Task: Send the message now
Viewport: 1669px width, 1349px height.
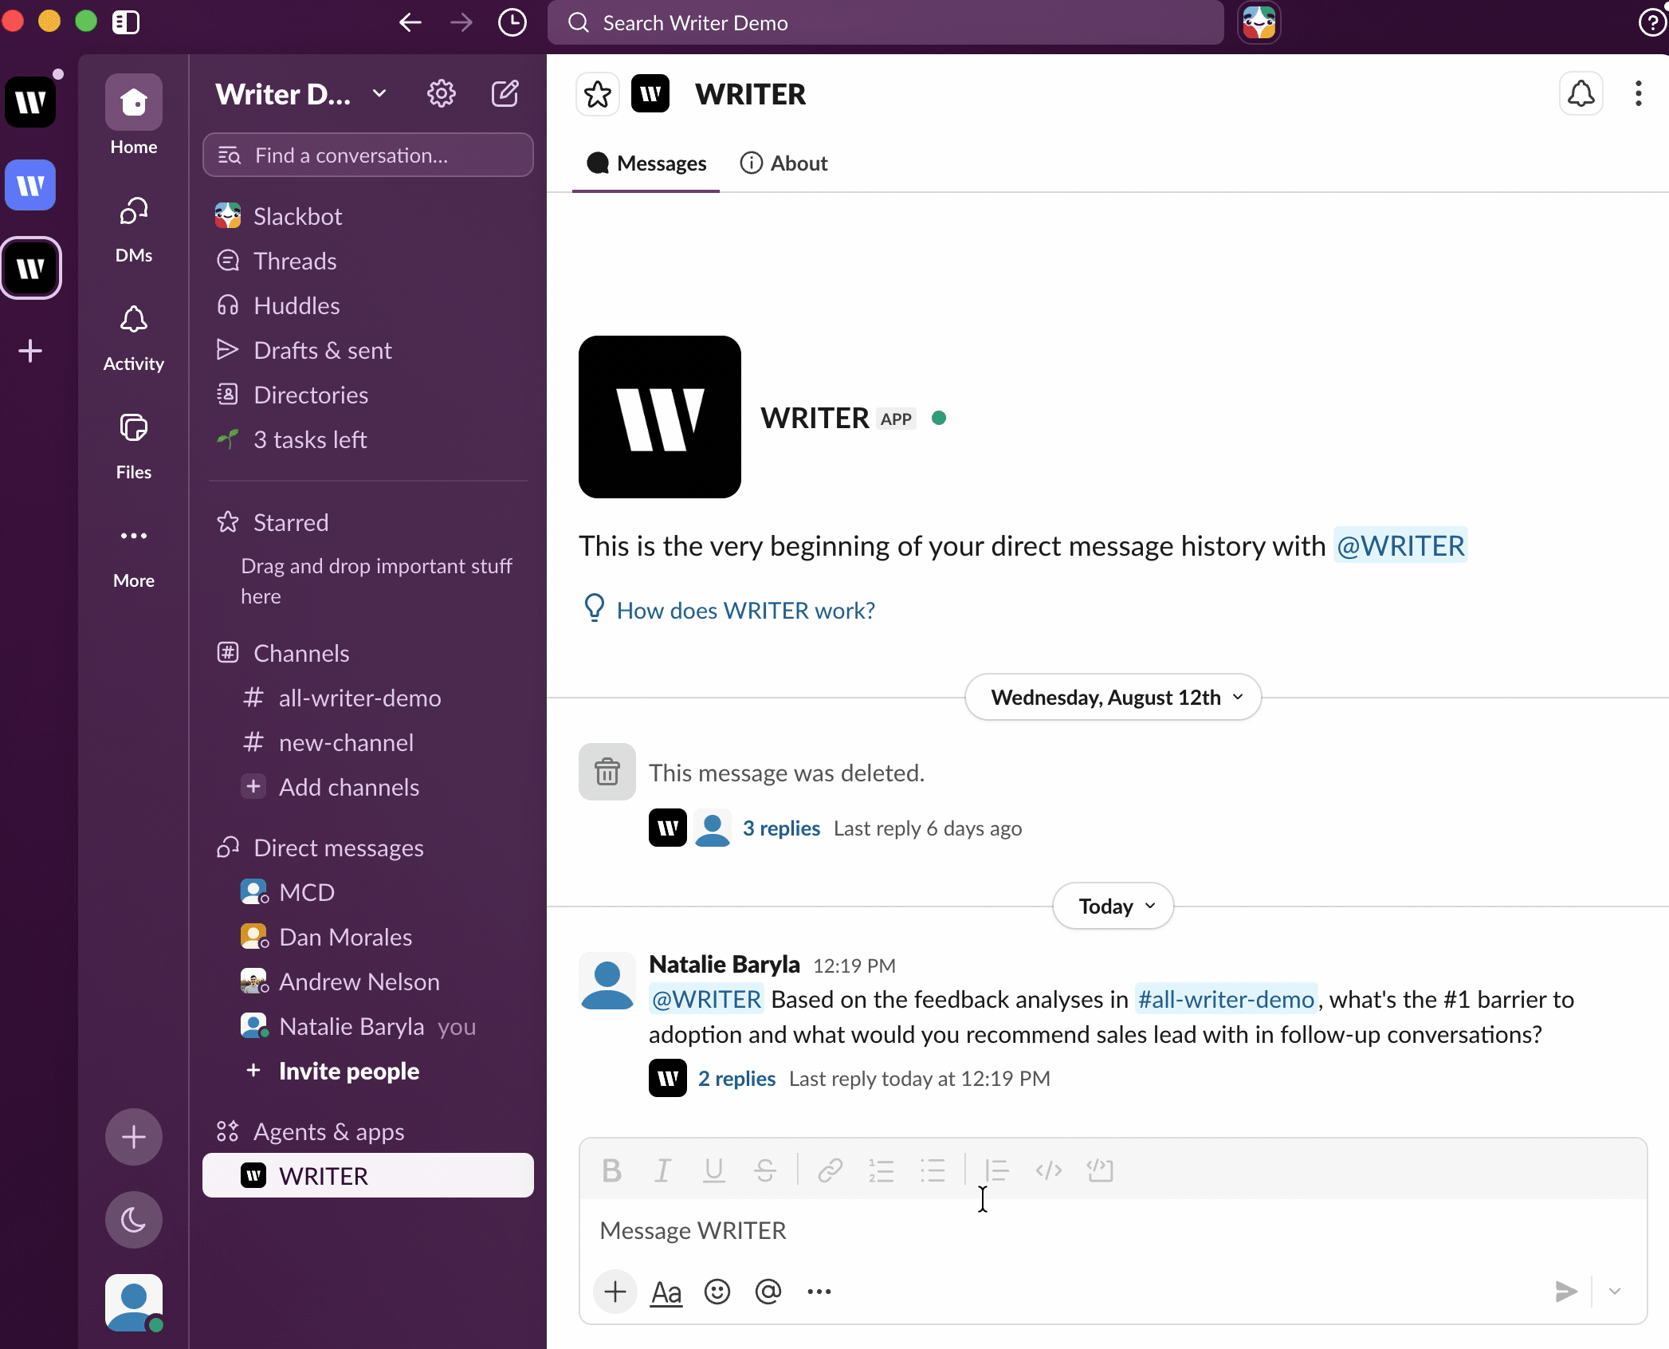Action: click(x=1566, y=1292)
